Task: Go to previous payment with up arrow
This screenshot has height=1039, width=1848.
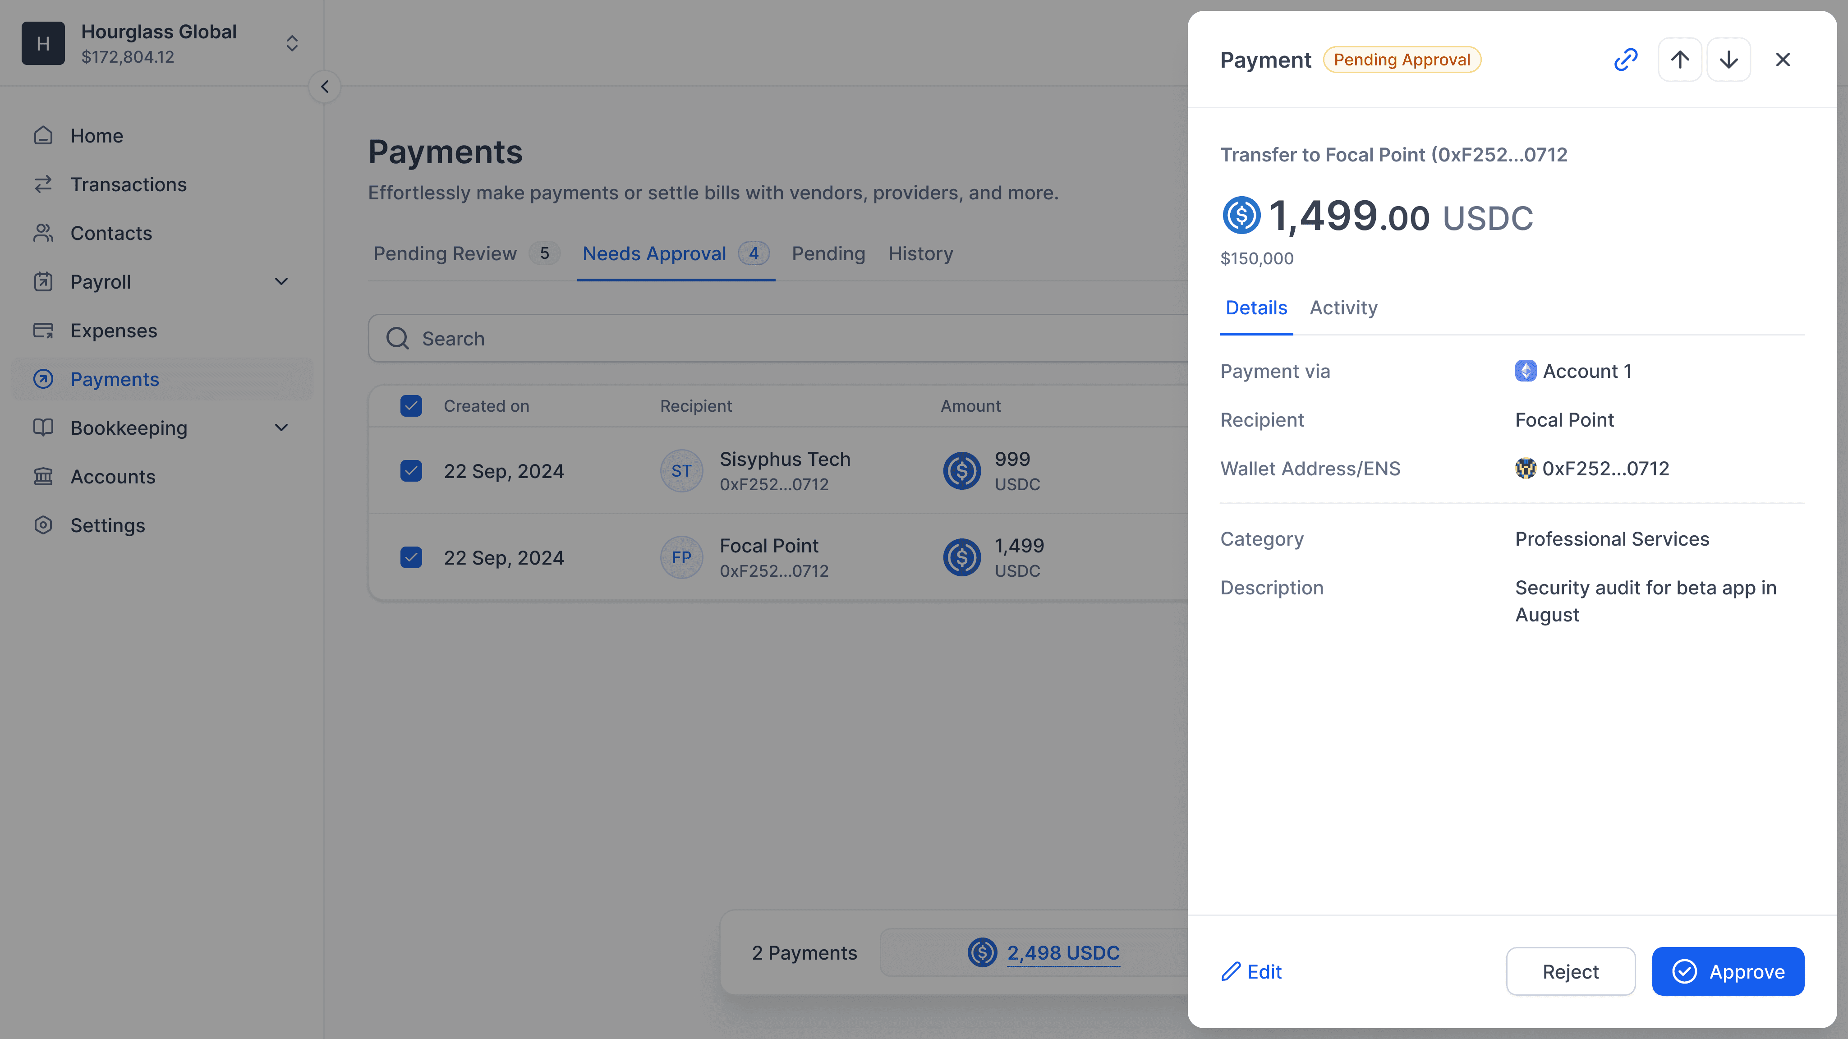Action: coord(1679,60)
